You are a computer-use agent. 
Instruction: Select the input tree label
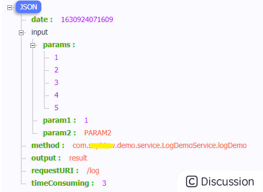click(x=39, y=33)
